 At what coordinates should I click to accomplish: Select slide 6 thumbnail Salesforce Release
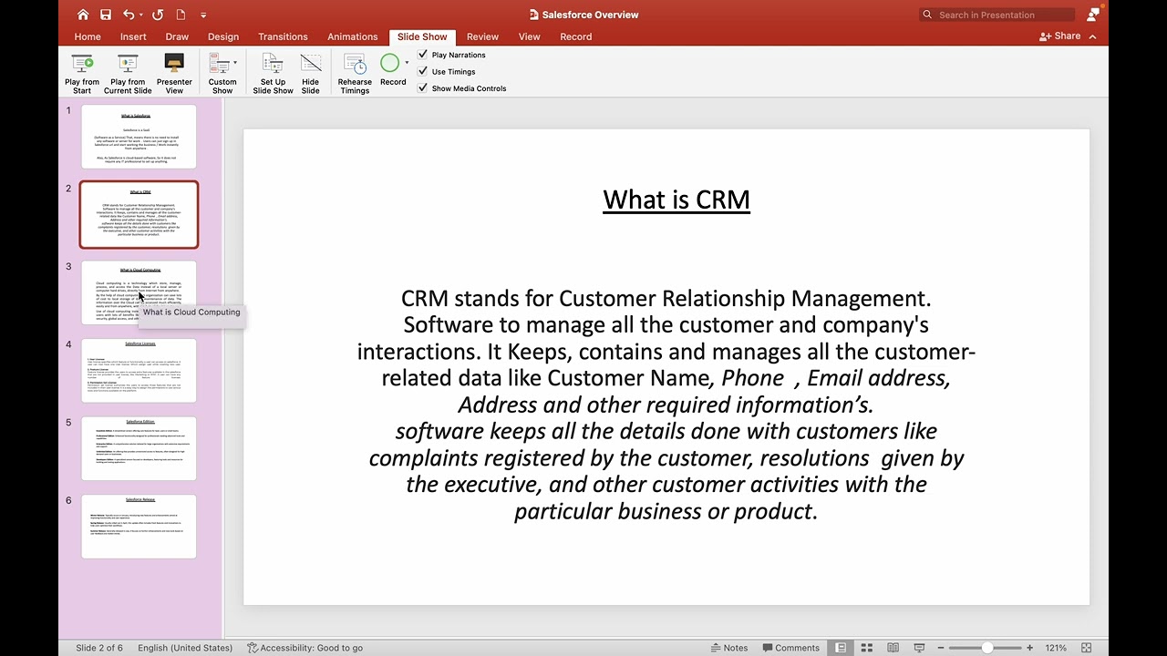click(139, 526)
